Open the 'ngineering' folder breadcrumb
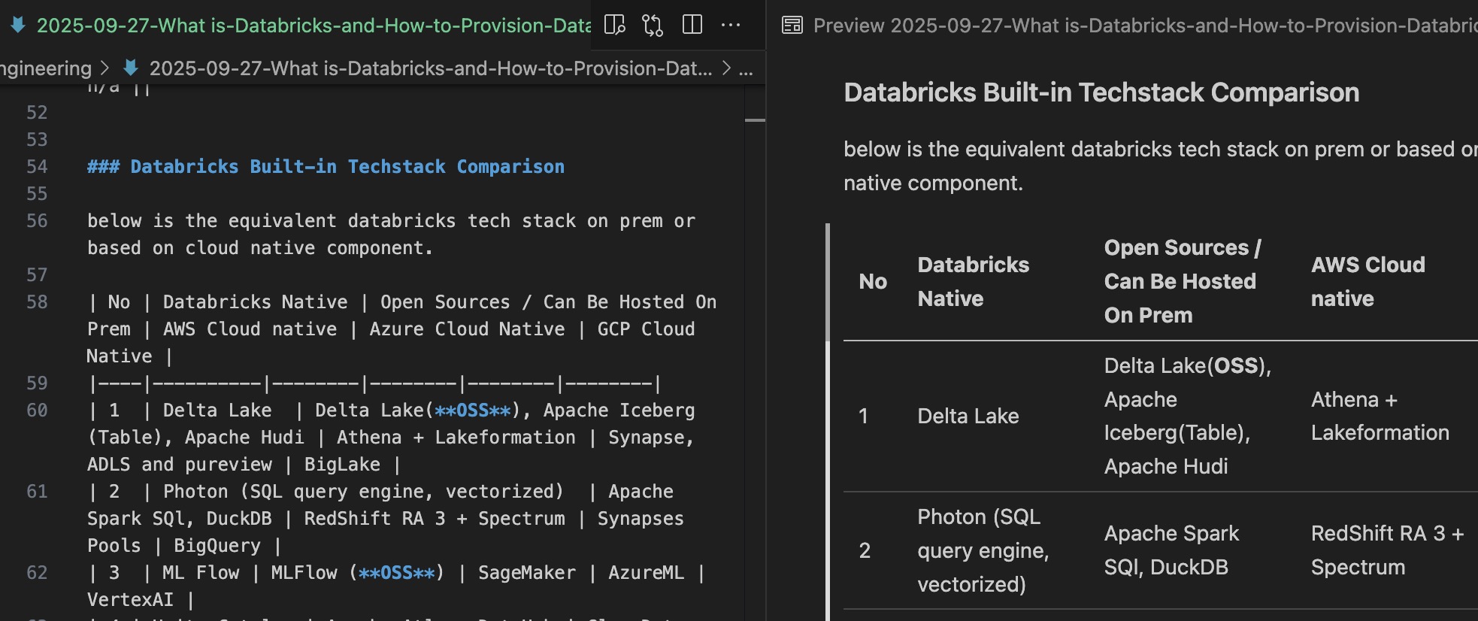Image resolution: width=1478 pixels, height=621 pixels. click(x=46, y=68)
